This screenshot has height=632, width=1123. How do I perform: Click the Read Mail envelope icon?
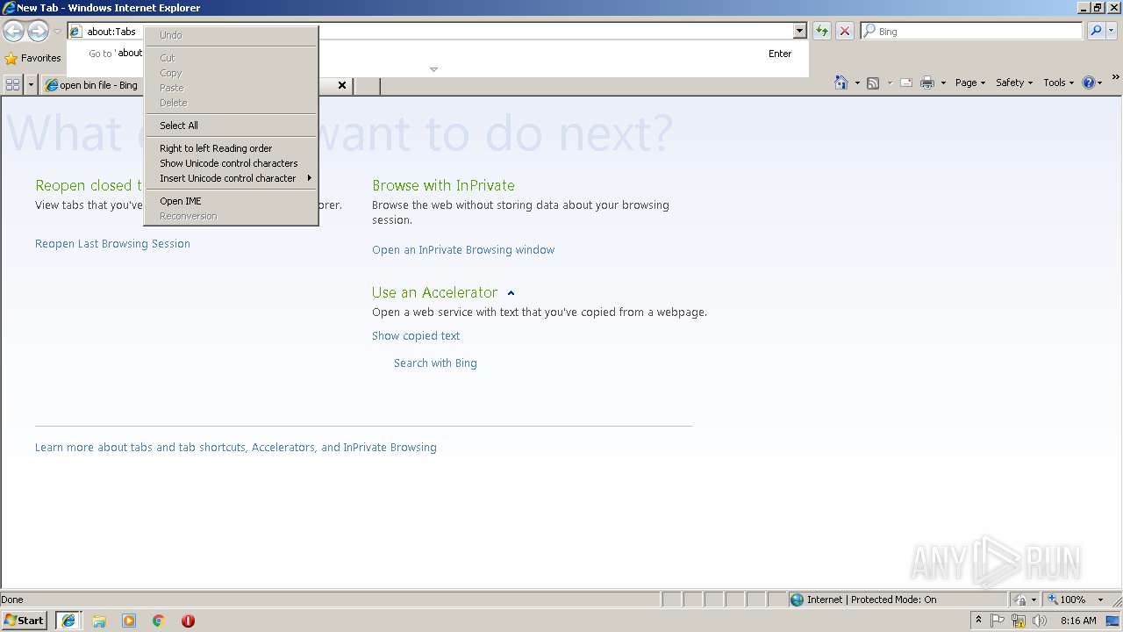click(906, 83)
